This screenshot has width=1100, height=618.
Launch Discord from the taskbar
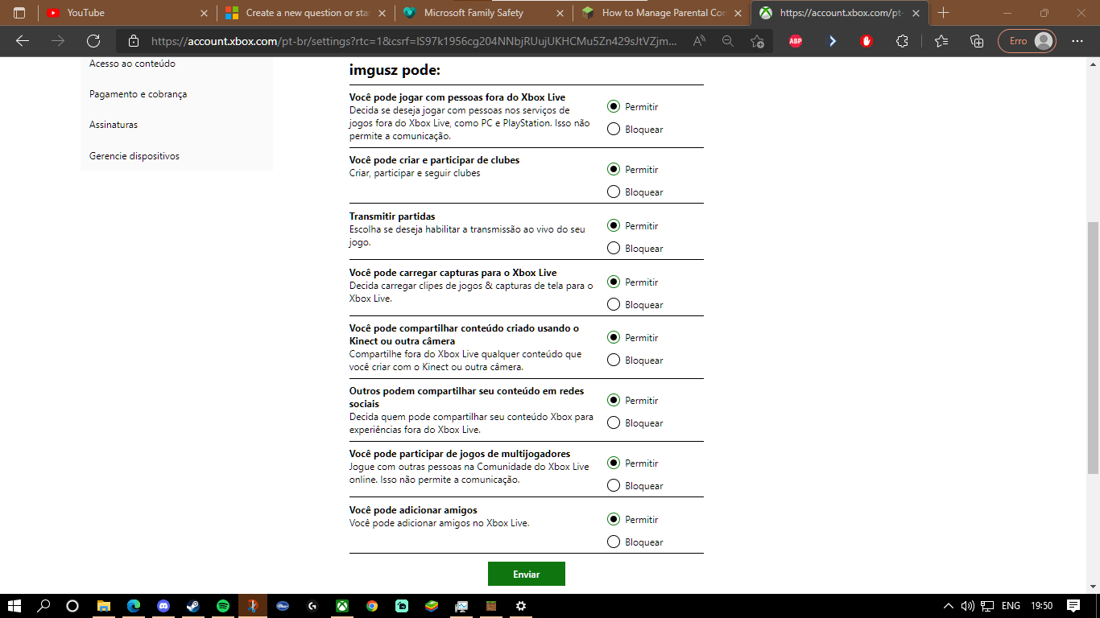(x=163, y=606)
